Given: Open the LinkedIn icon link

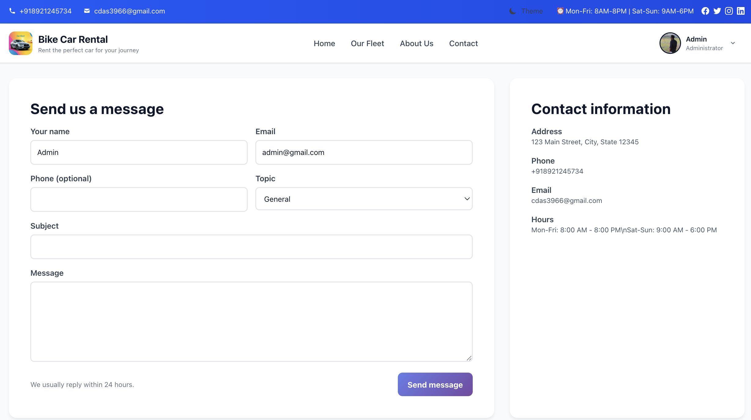Looking at the screenshot, I should (741, 11).
